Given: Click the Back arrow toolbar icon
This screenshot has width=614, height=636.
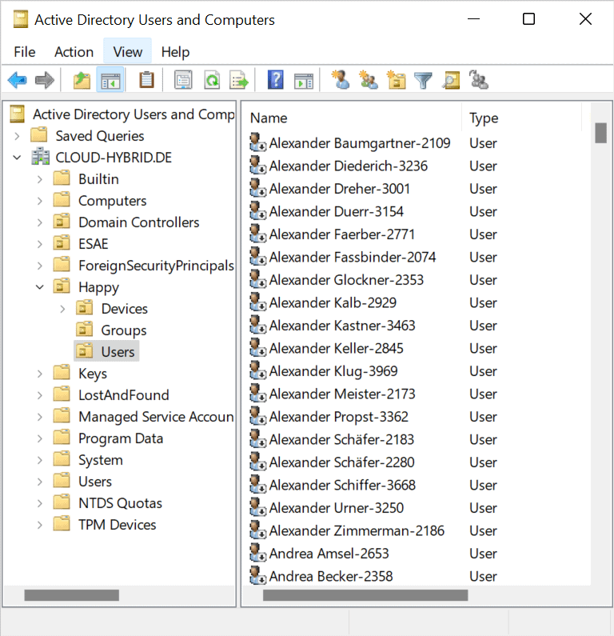Looking at the screenshot, I should pyautogui.click(x=17, y=80).
